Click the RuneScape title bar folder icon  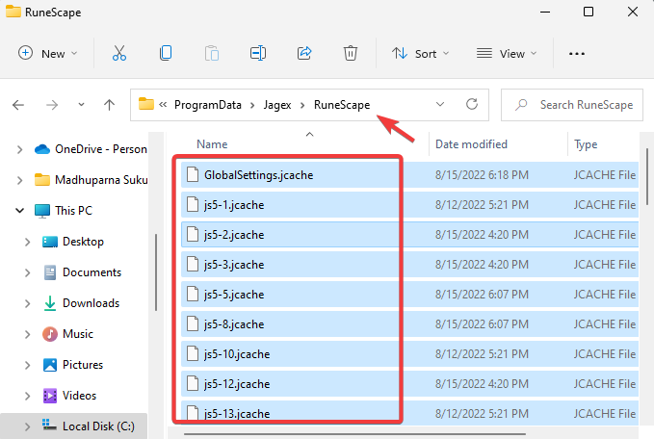(13, 12)
